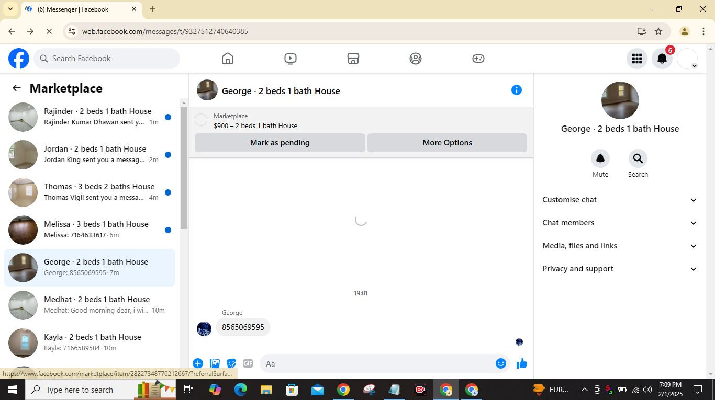Click George listing thumbnail in right panel
715x400 pixels.
point(620,100)
